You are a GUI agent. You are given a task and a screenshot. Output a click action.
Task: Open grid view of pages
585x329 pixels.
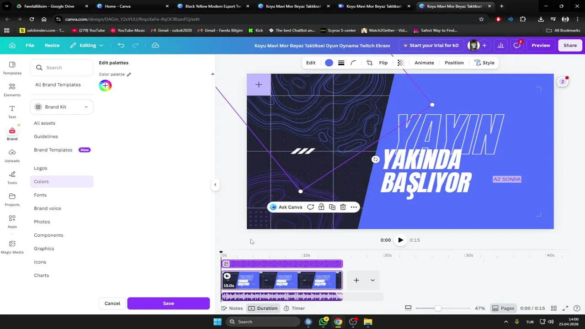pyautogui.click(x=553, y=308)
